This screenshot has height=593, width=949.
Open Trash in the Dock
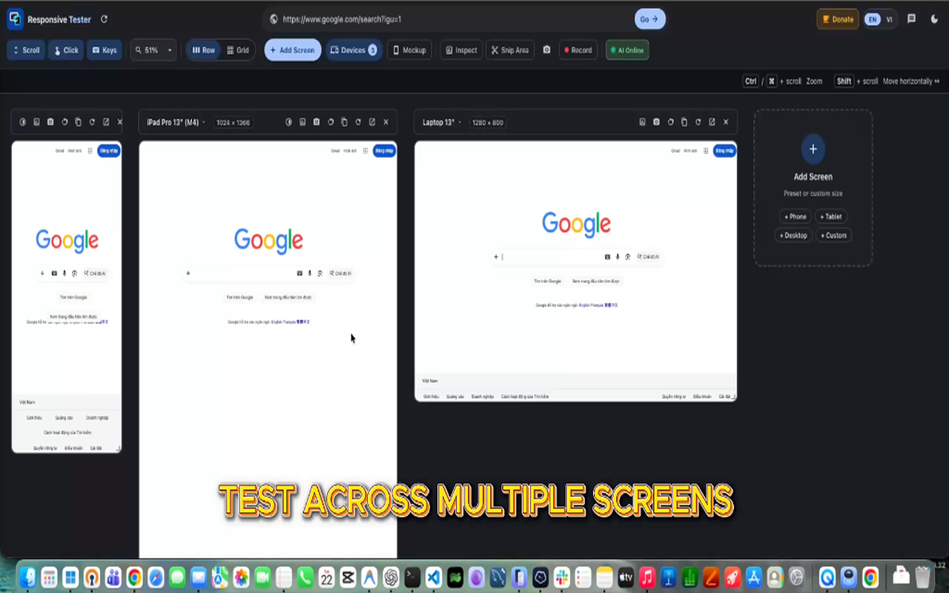click(922, 577)
